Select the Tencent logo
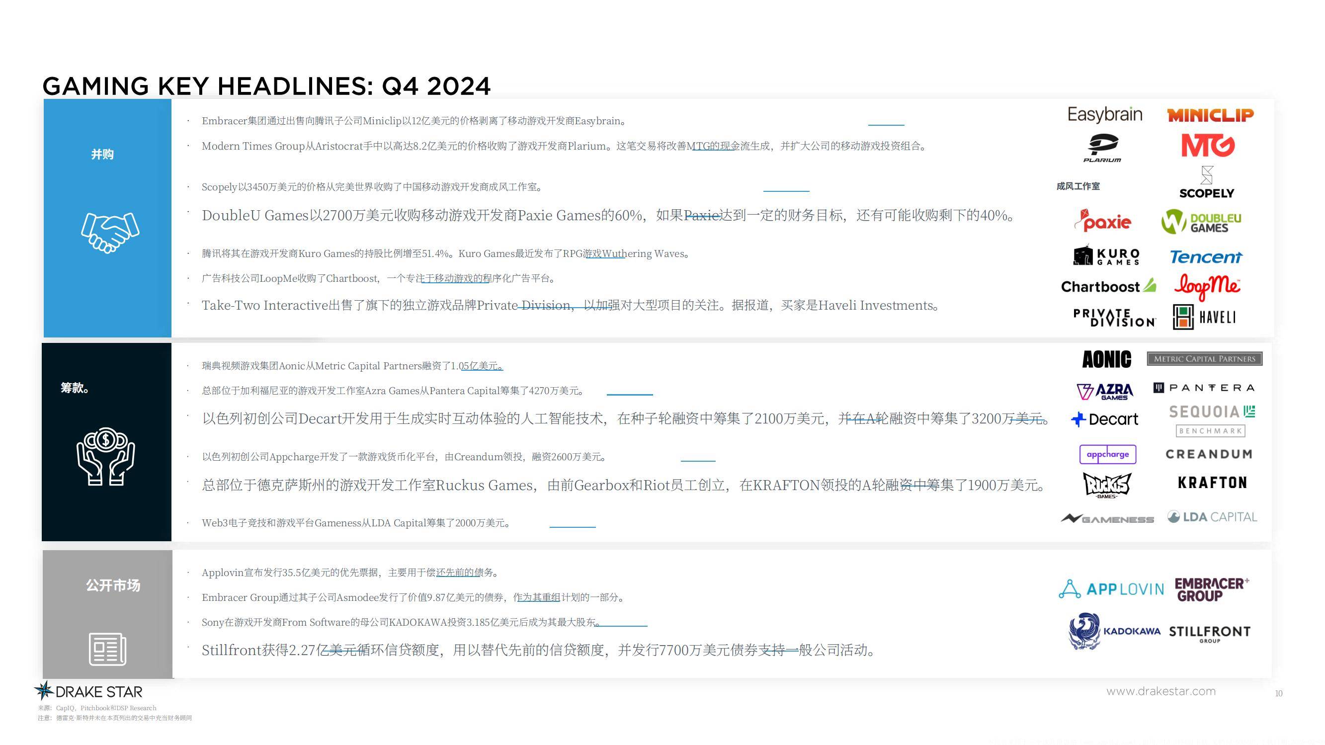This screenshot has height=745, width=1325. [x=1206, y=256]
